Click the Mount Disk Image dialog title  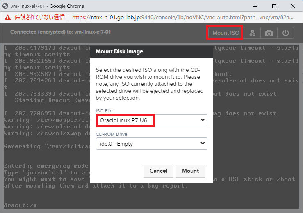pos(119,51)
